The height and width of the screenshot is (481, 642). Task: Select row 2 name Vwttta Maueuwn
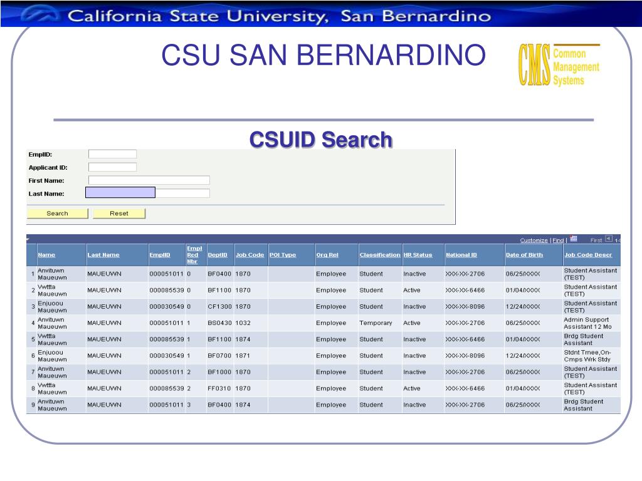(52, 291)
